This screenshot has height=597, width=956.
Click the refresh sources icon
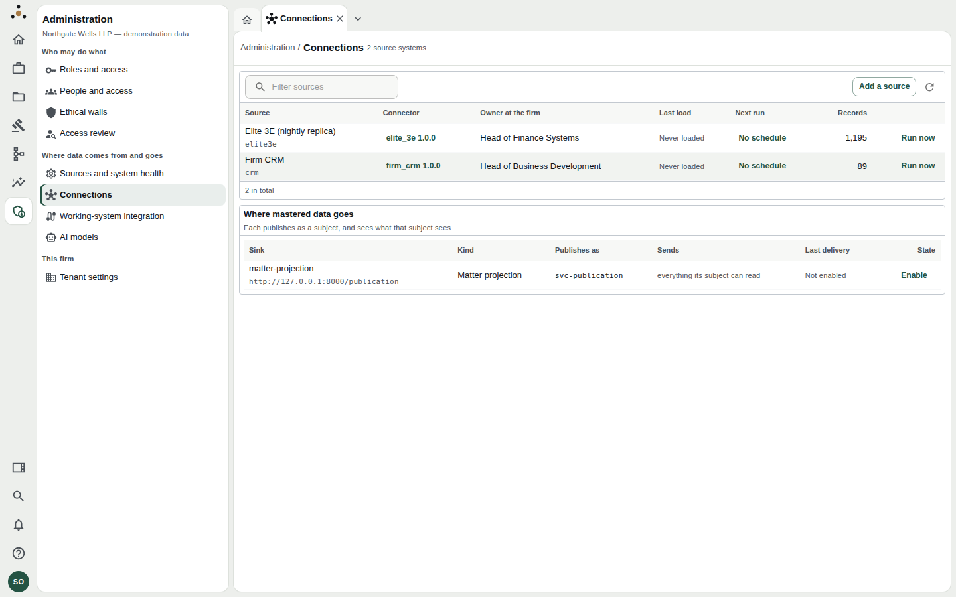[929, 87]
